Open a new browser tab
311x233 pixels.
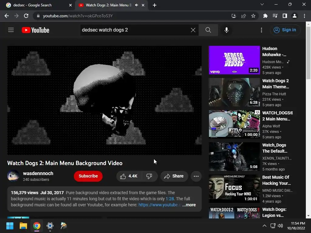pos(155,5)
